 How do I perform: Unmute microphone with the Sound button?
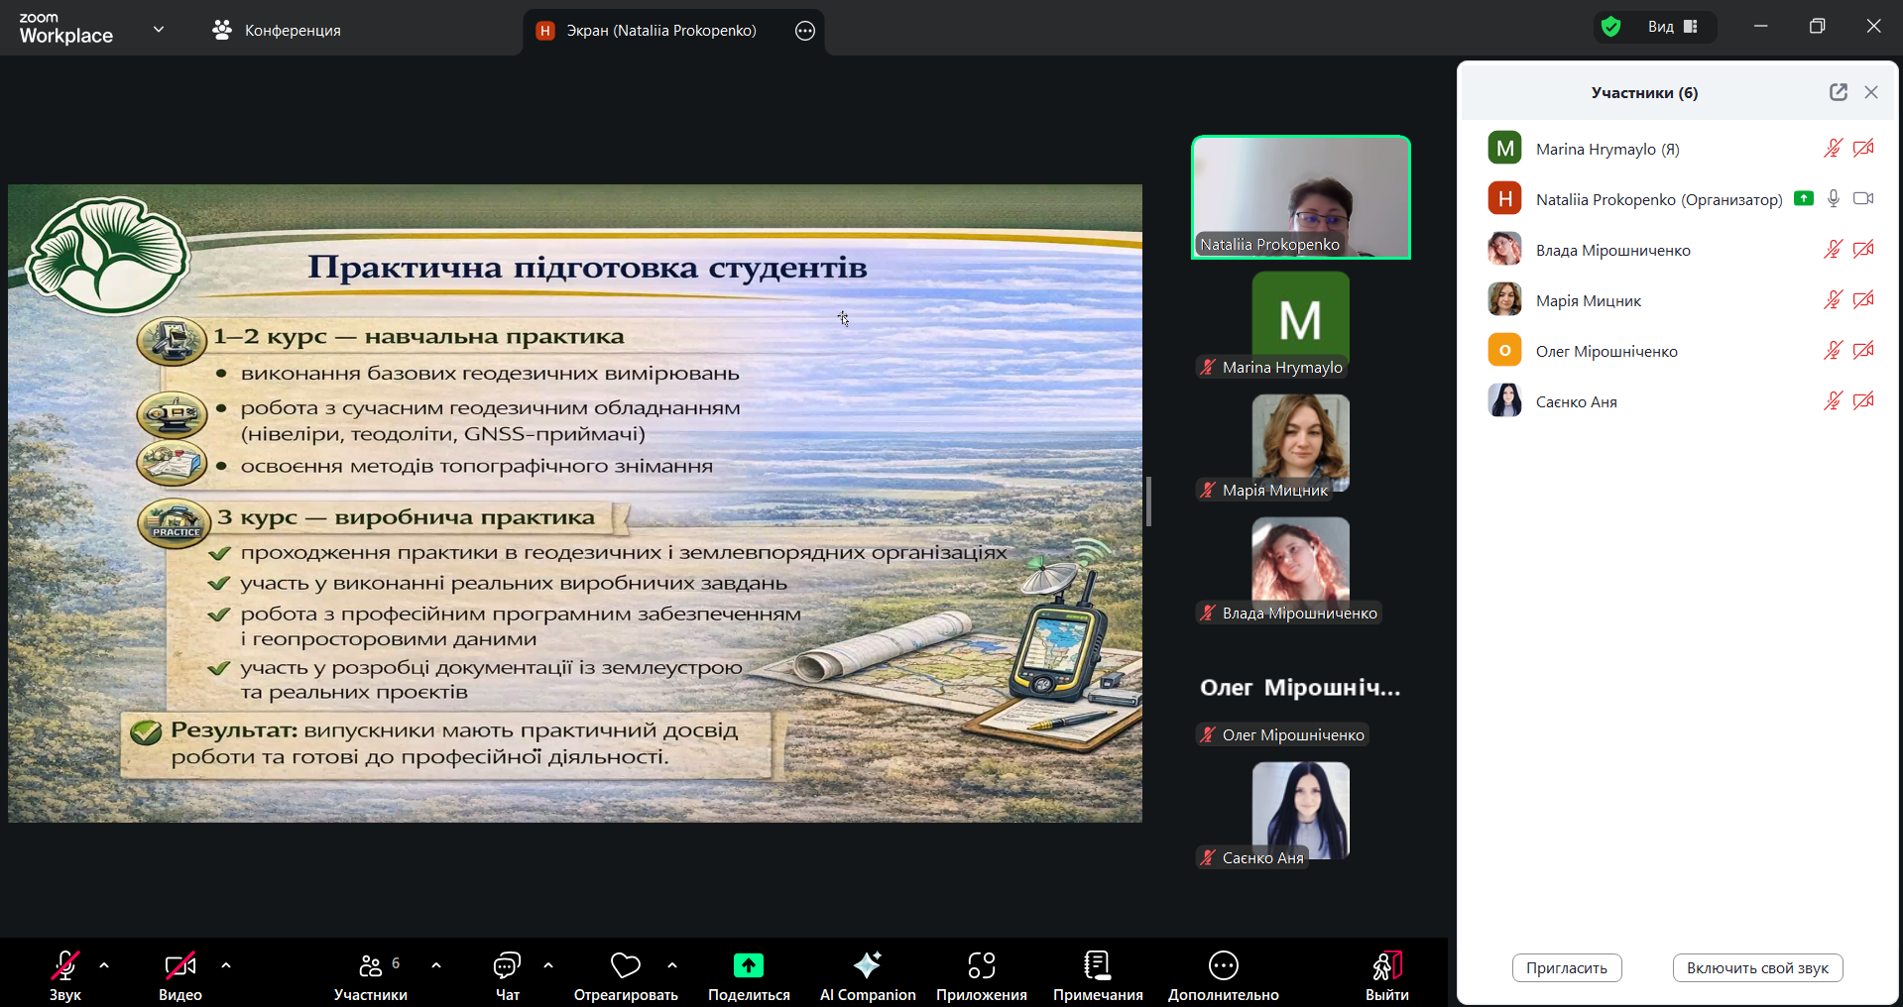65,975
